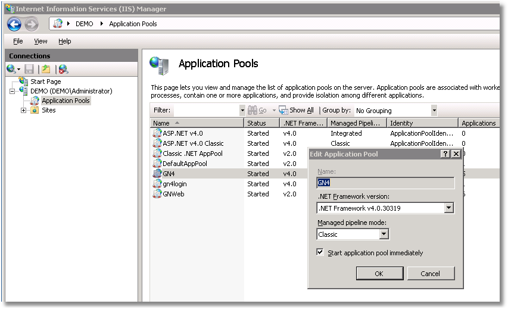
Task: Click DEMO in the address breadcrumb
Action: click(84, 24)
